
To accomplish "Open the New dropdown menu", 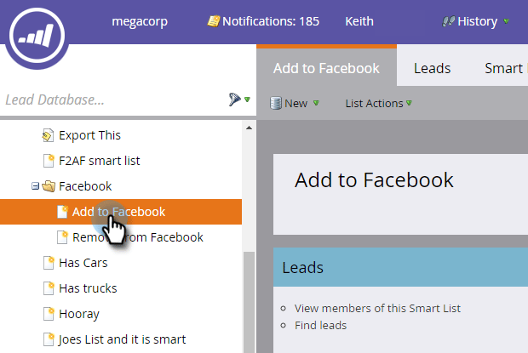I will pos(316,103).
